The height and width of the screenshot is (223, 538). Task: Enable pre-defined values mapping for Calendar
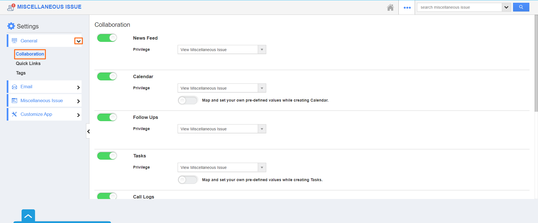click(x=188, y=100)
